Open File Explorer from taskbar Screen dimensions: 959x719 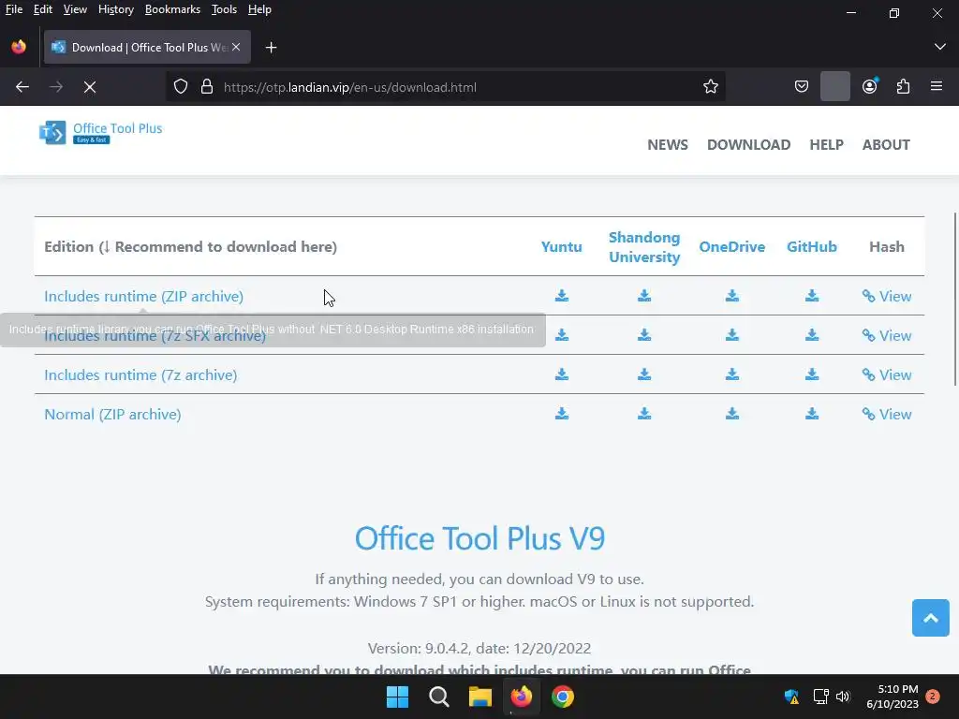[480, 697]
